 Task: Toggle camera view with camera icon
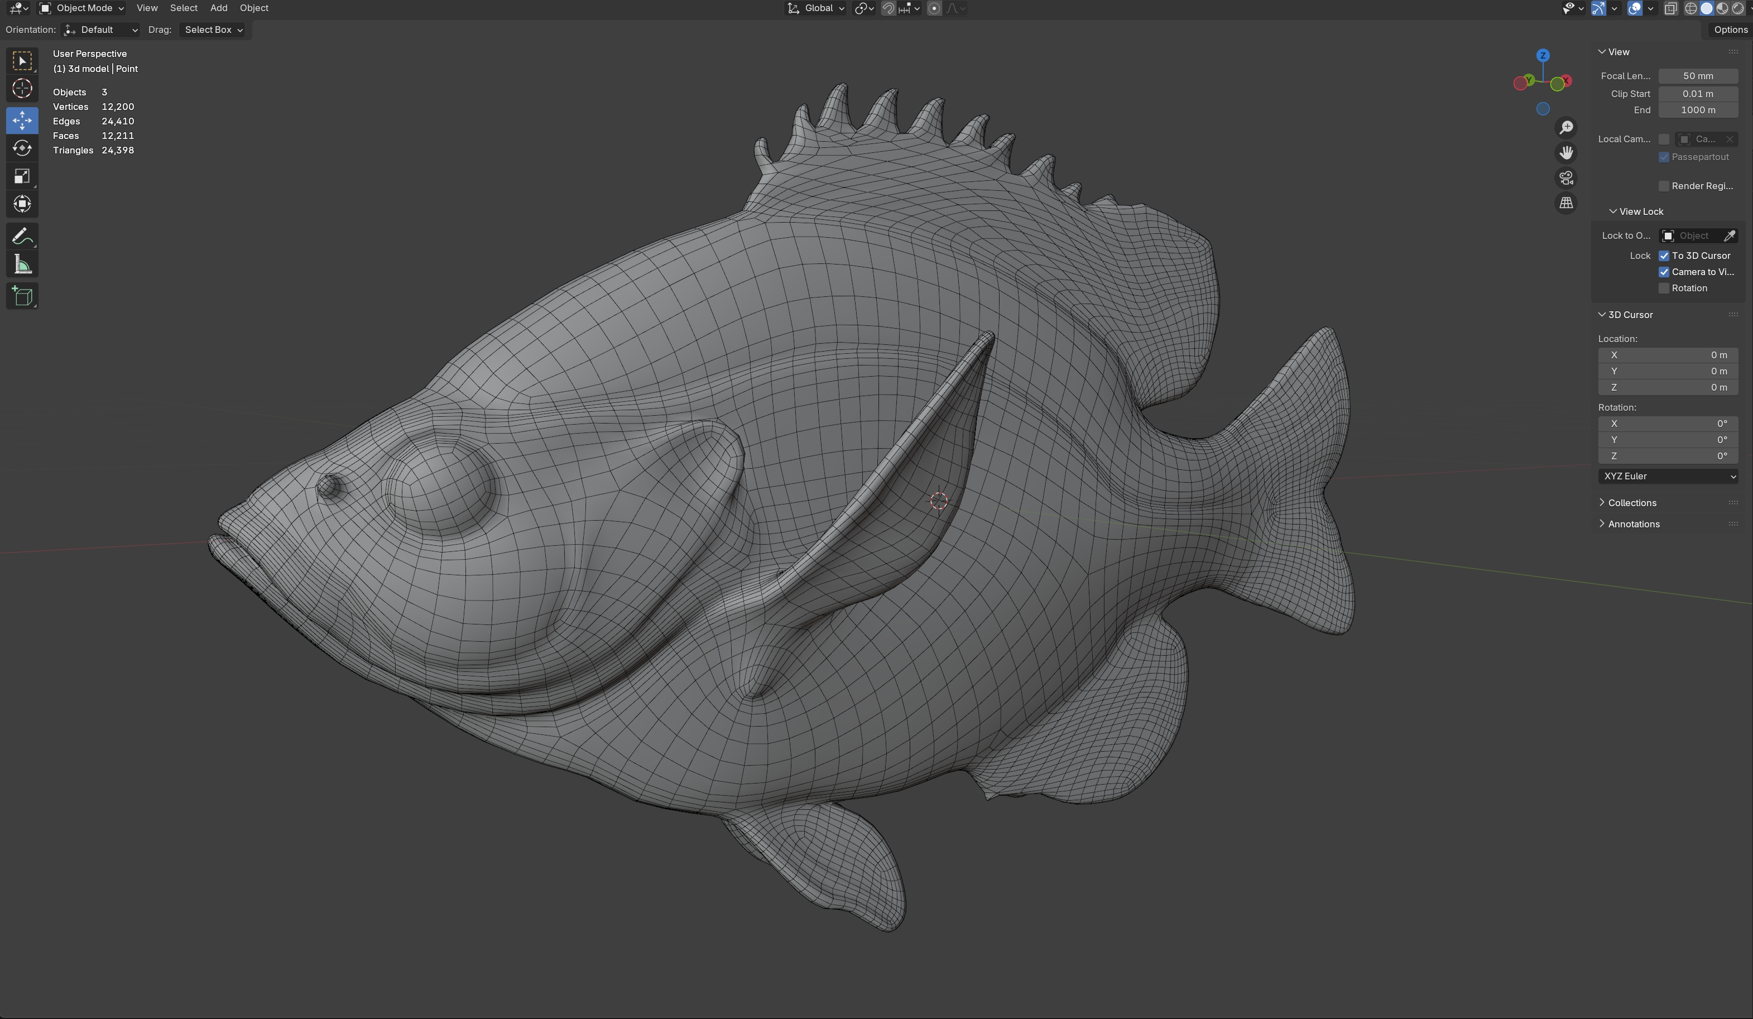coord(1566,178)
